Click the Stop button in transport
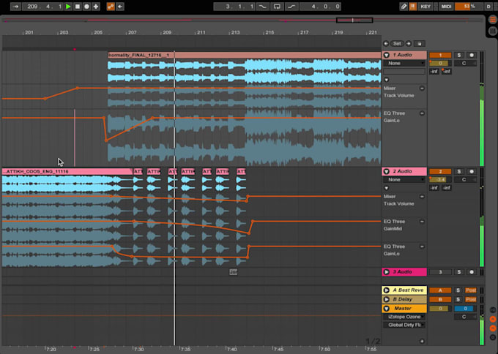498x354 pixels. (x=78, y=7)
